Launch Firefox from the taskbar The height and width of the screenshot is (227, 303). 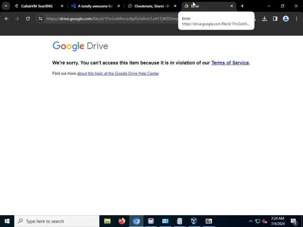click(122, 221)
